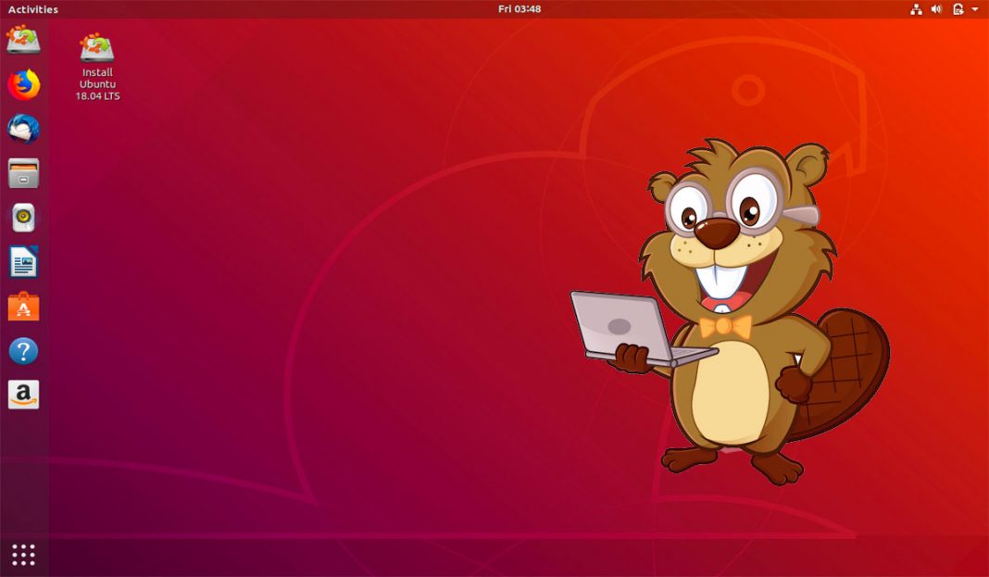Open the top-right system tray menu
This screenshot has width=989, height=577.
945,8
